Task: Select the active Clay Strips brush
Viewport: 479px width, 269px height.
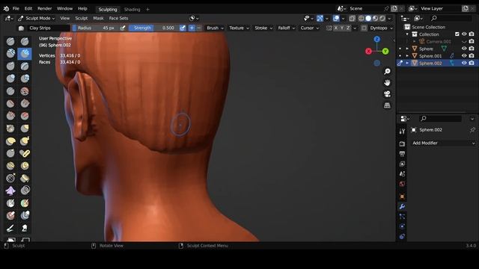Action: coord(25,54)
